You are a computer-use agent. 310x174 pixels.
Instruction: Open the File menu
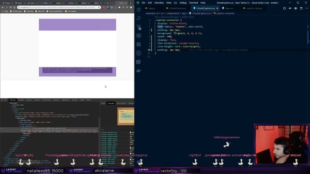pos(143,3)
